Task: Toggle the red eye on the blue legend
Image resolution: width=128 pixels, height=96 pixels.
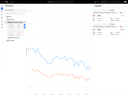Action: coord(121,30)
